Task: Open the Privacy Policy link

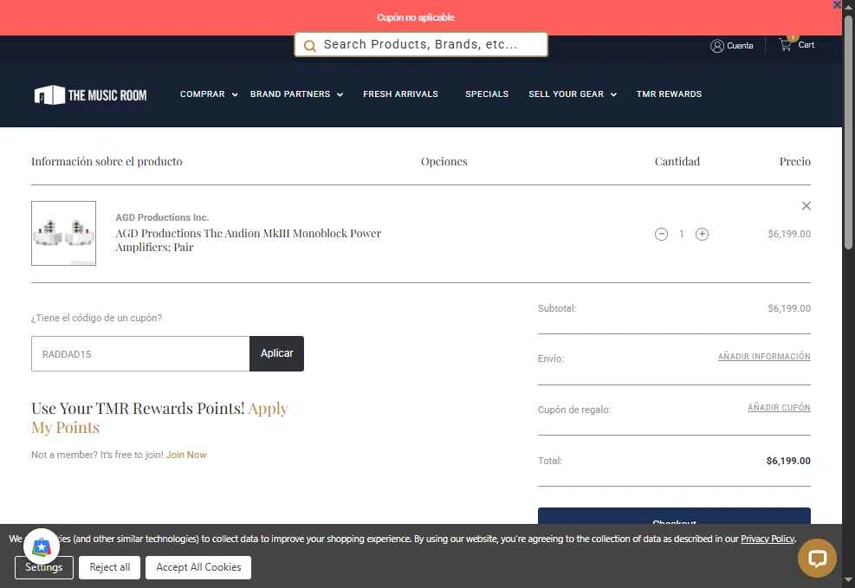Action: point(767,539)
